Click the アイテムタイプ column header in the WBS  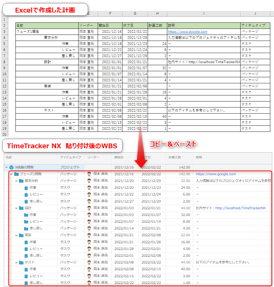point(70,158)
